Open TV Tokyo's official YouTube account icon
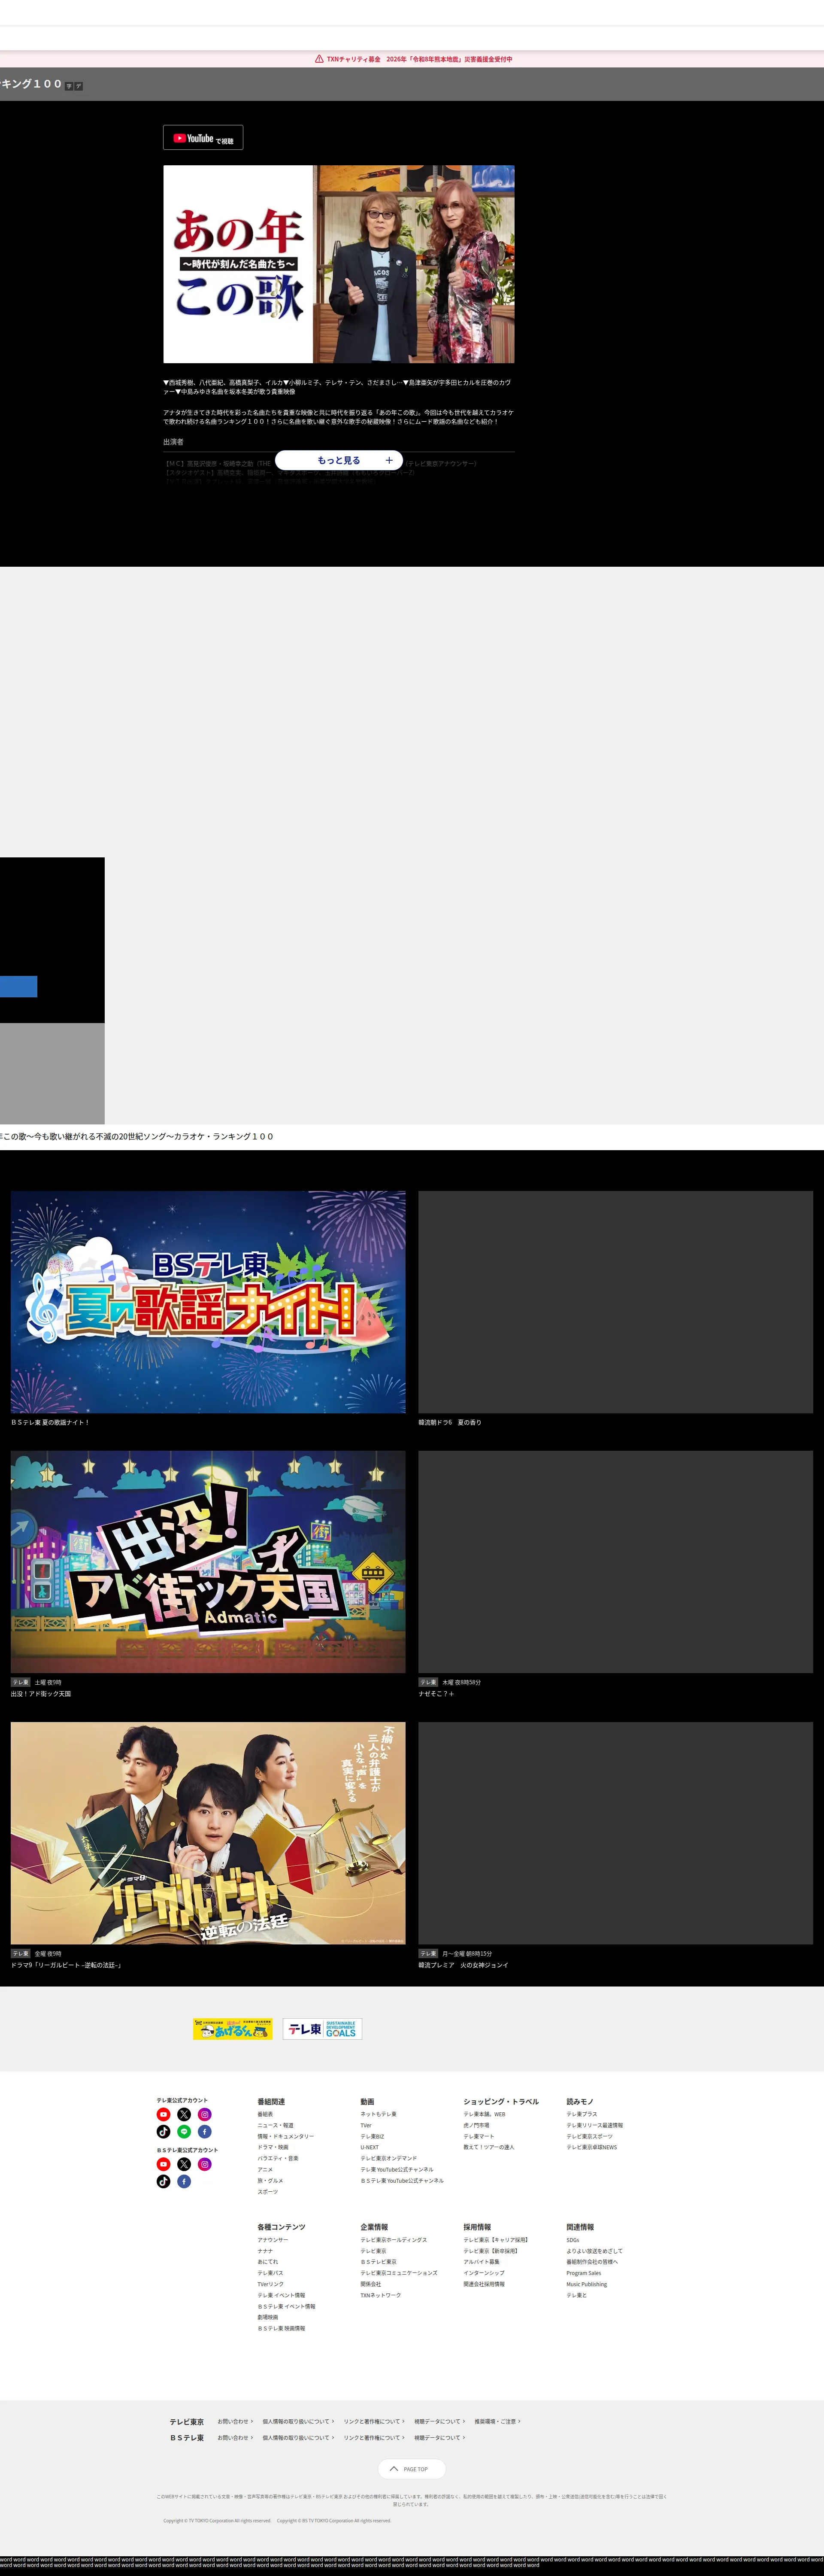The image size is (824, 2576). 163,2114
